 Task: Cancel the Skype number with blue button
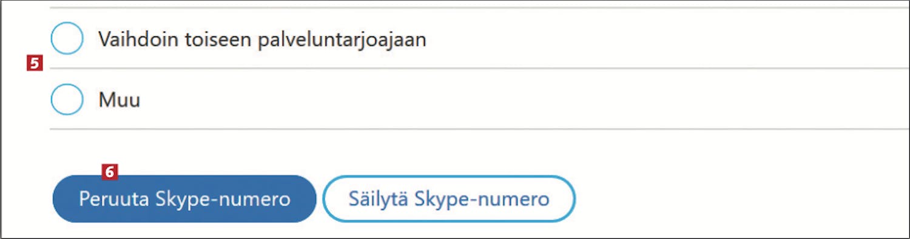tap(184, 199)
